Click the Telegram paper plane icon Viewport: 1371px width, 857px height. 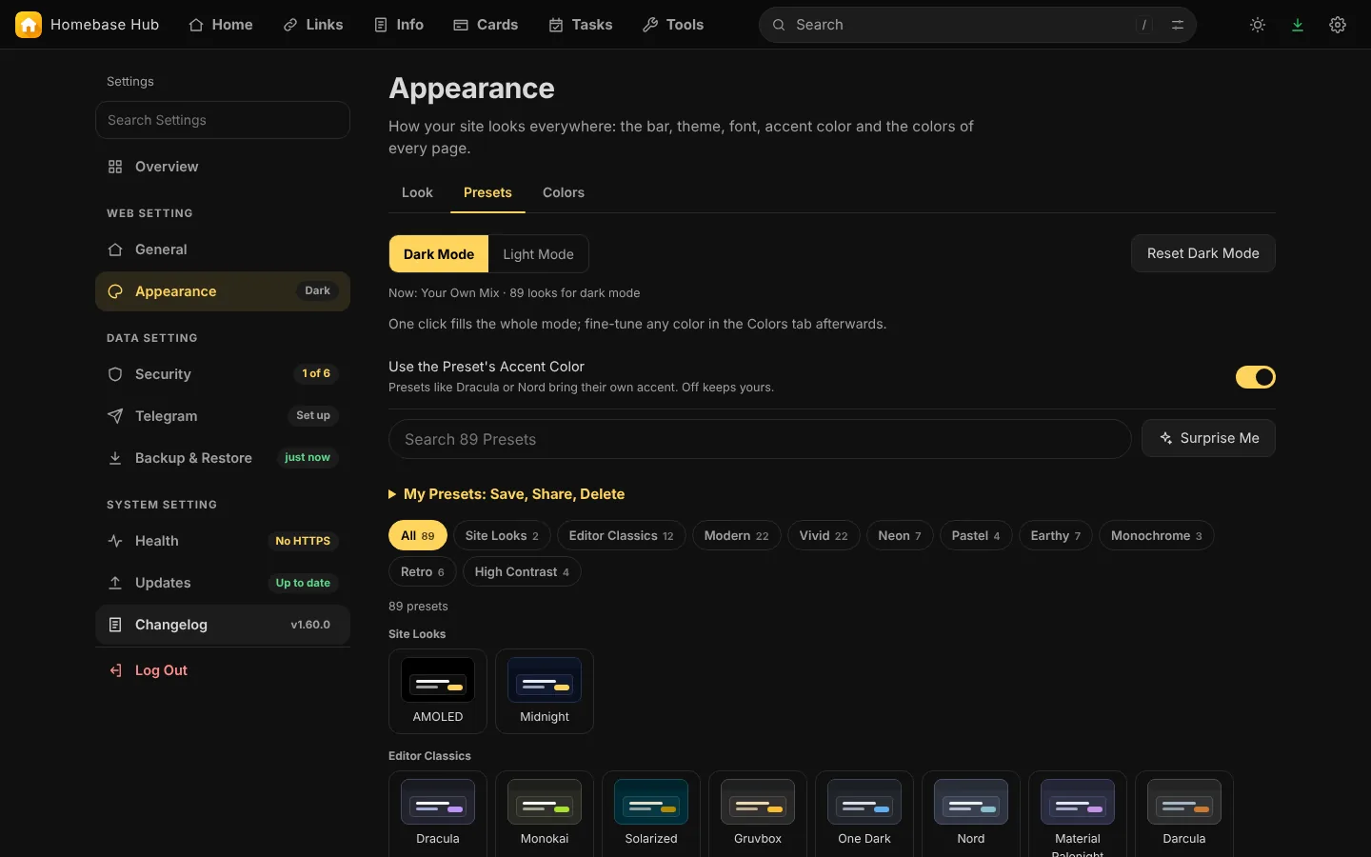[x=115, y=416]
